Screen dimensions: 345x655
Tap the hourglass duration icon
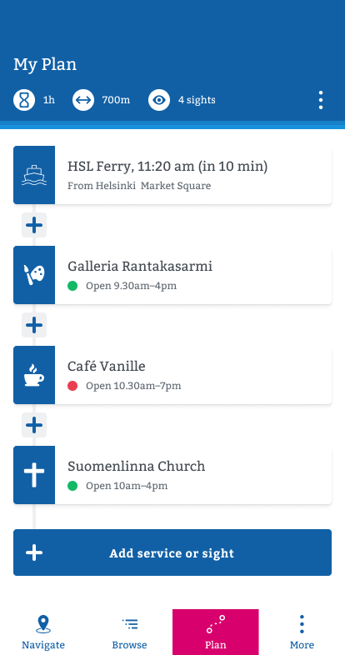pyautogui.click(x=24, y=100)
